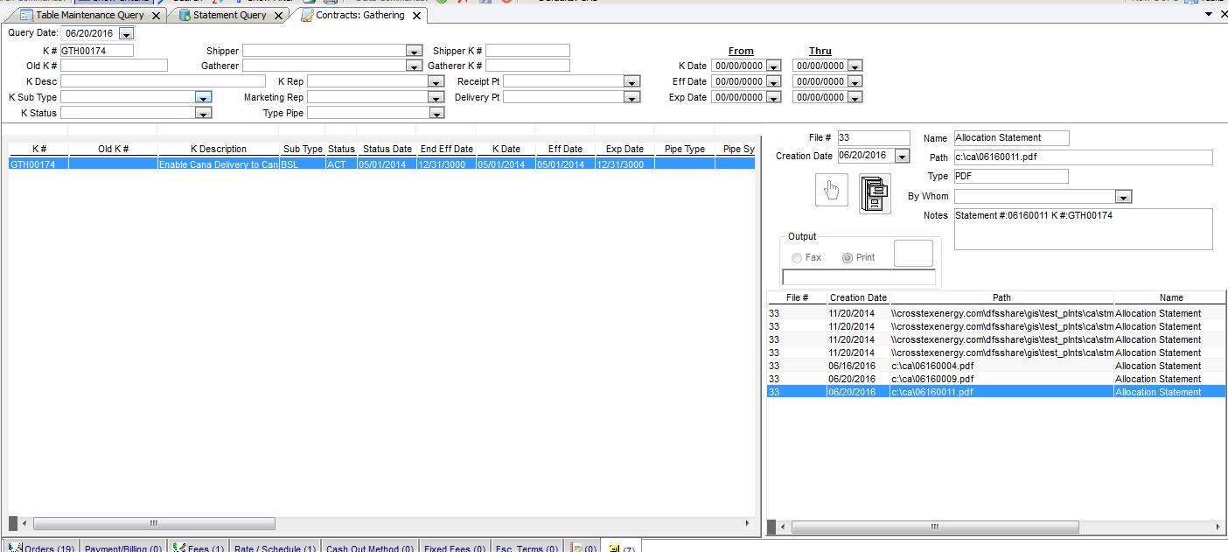The height and width of the screenshot is (552, 1228).
Task: Select the c:\ca\06160004.pdf file row
Action: (931, 366)
